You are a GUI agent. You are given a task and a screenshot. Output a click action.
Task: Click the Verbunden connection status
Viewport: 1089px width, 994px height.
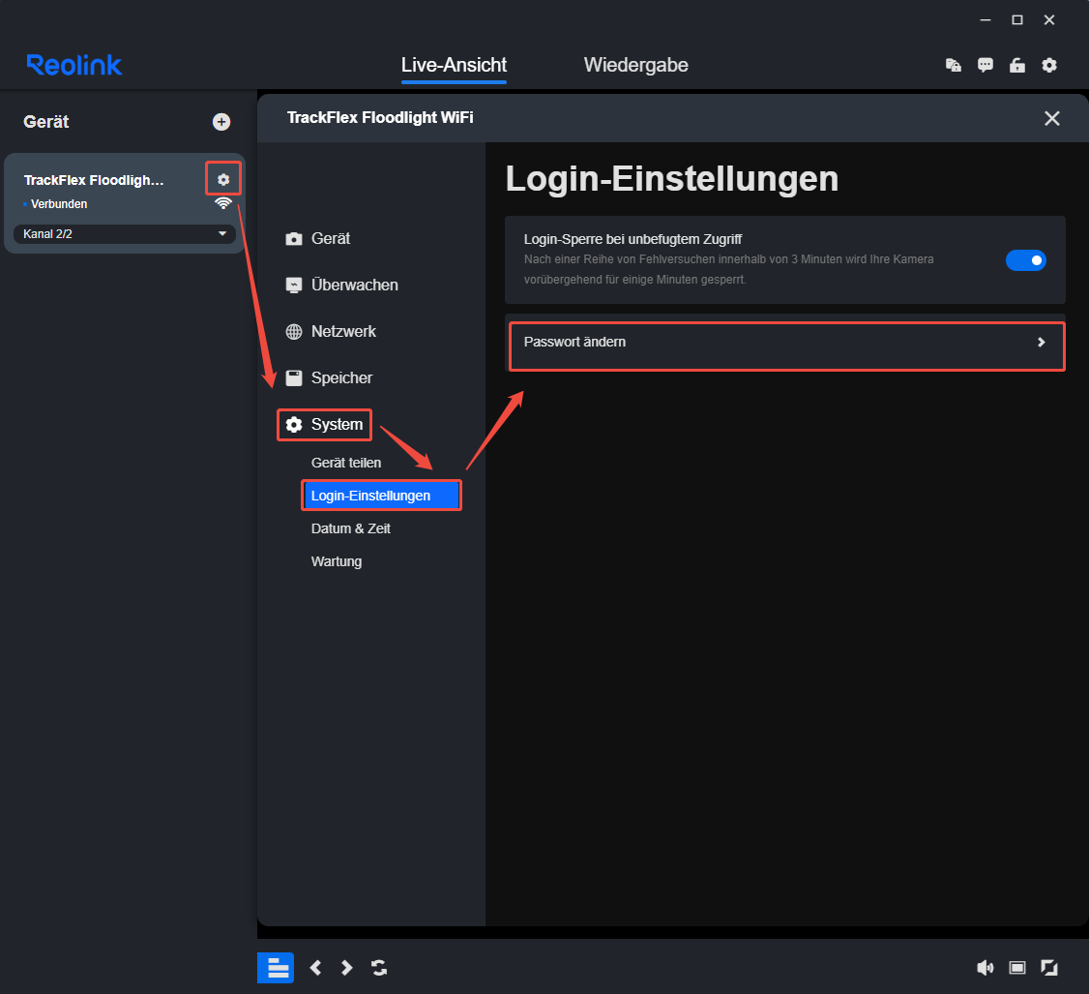(59, 203)
